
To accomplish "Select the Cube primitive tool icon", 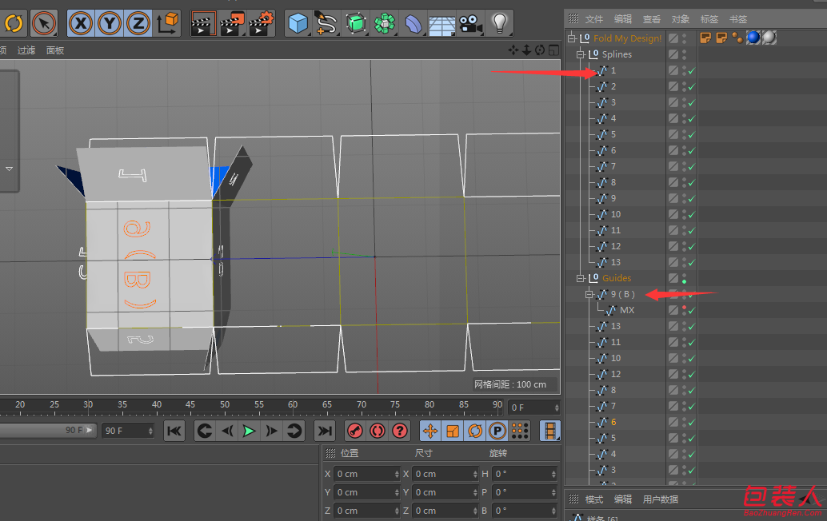I will (298, 23).
